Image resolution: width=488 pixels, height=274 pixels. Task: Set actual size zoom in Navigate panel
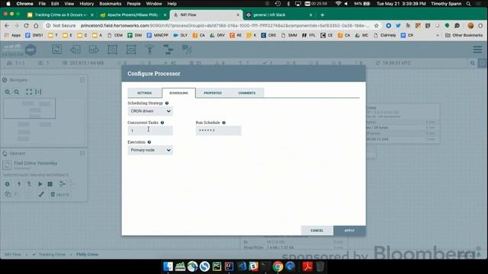38,92
